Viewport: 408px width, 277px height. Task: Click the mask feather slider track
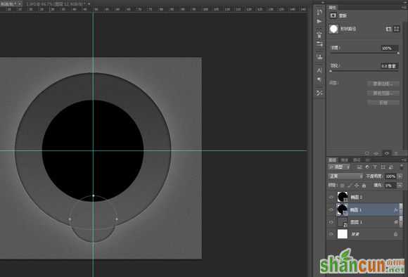(x=364, y=71)
